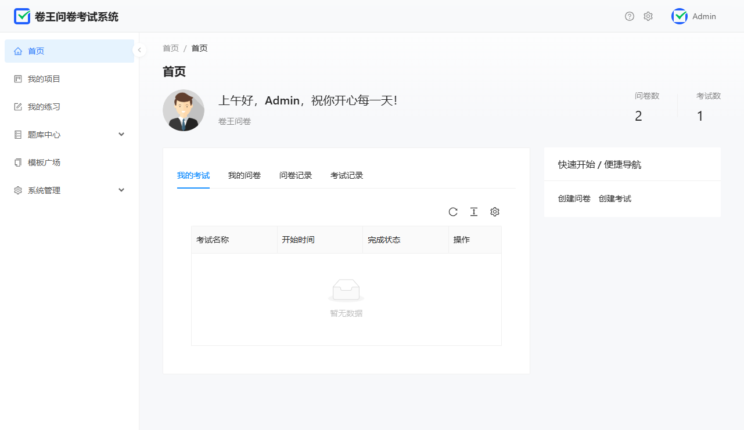Click the user profile avatar picture

tap(184, 110)
